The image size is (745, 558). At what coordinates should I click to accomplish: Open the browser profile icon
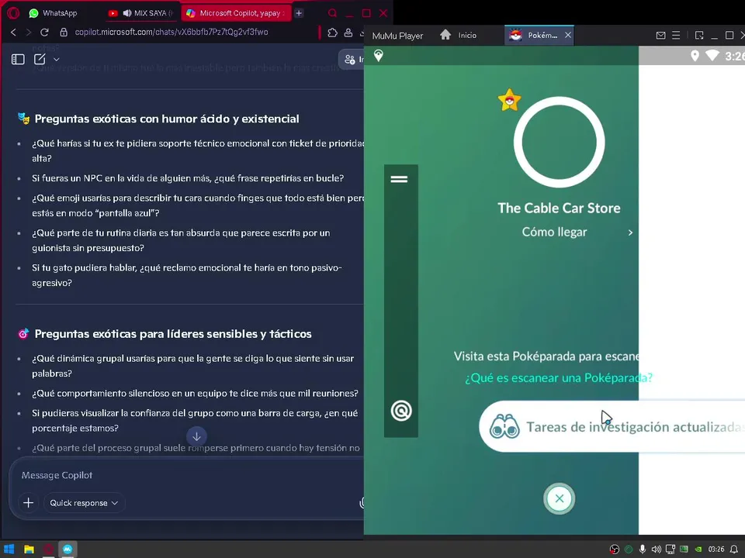tap(348, 33)
